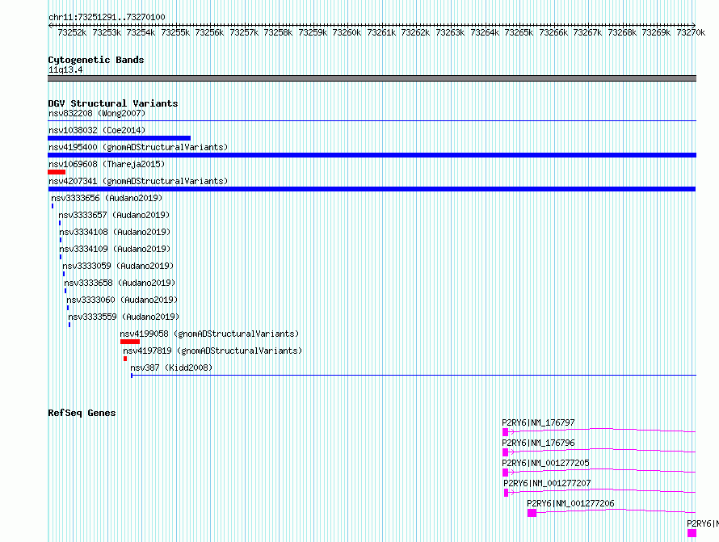719x542 pixels.
Task: Click the magenta exon of NM_001277206
Action: point(532,513)
